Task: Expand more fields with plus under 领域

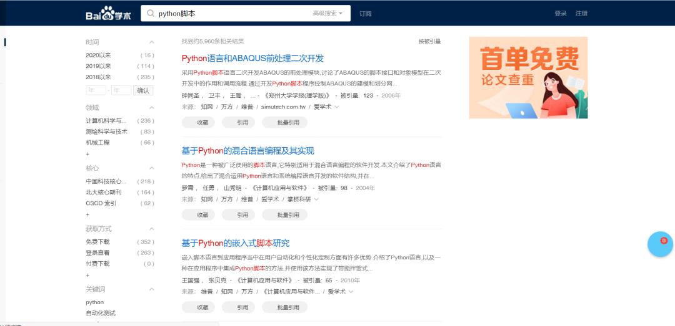Action: click(x=88, y=154)
